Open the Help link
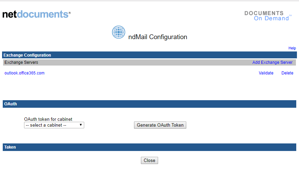This screenshot has height=175, width=299. pyautogui.click(x=292, y=48)
